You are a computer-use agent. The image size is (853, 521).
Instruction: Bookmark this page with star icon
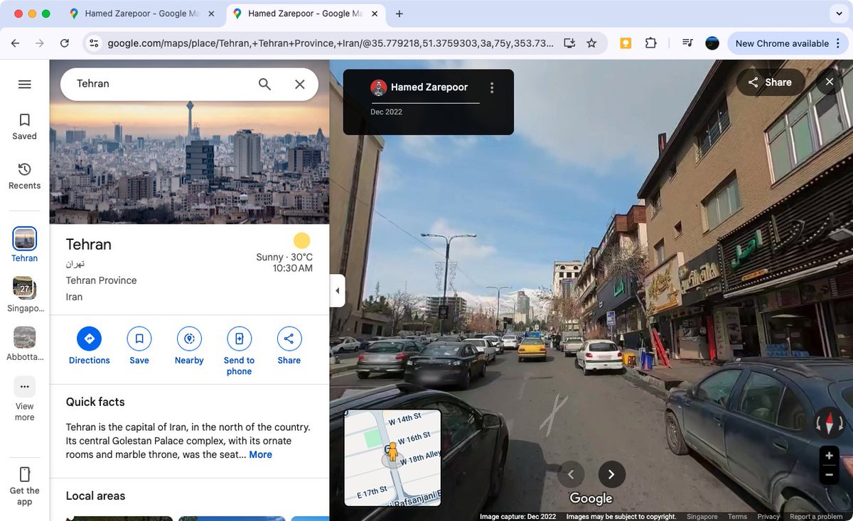pyautogui.click(x=591, y=43)
